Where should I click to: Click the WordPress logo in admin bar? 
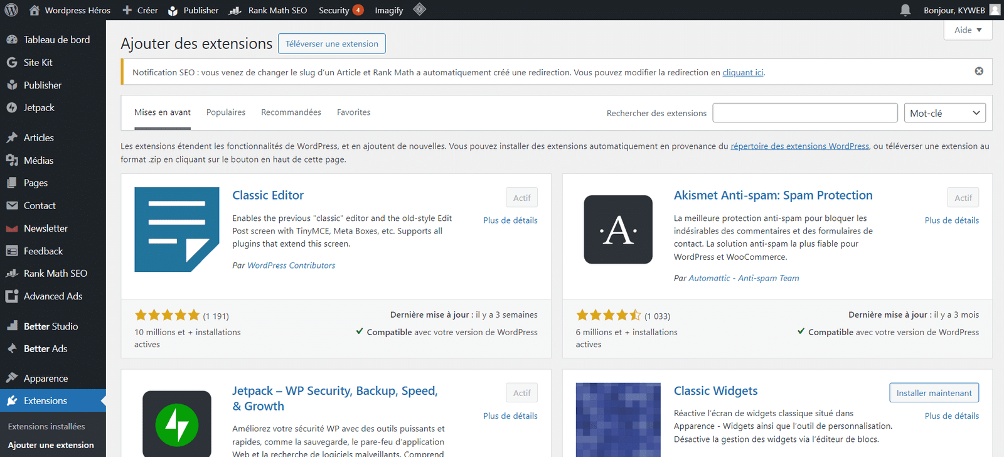[11, 10]
